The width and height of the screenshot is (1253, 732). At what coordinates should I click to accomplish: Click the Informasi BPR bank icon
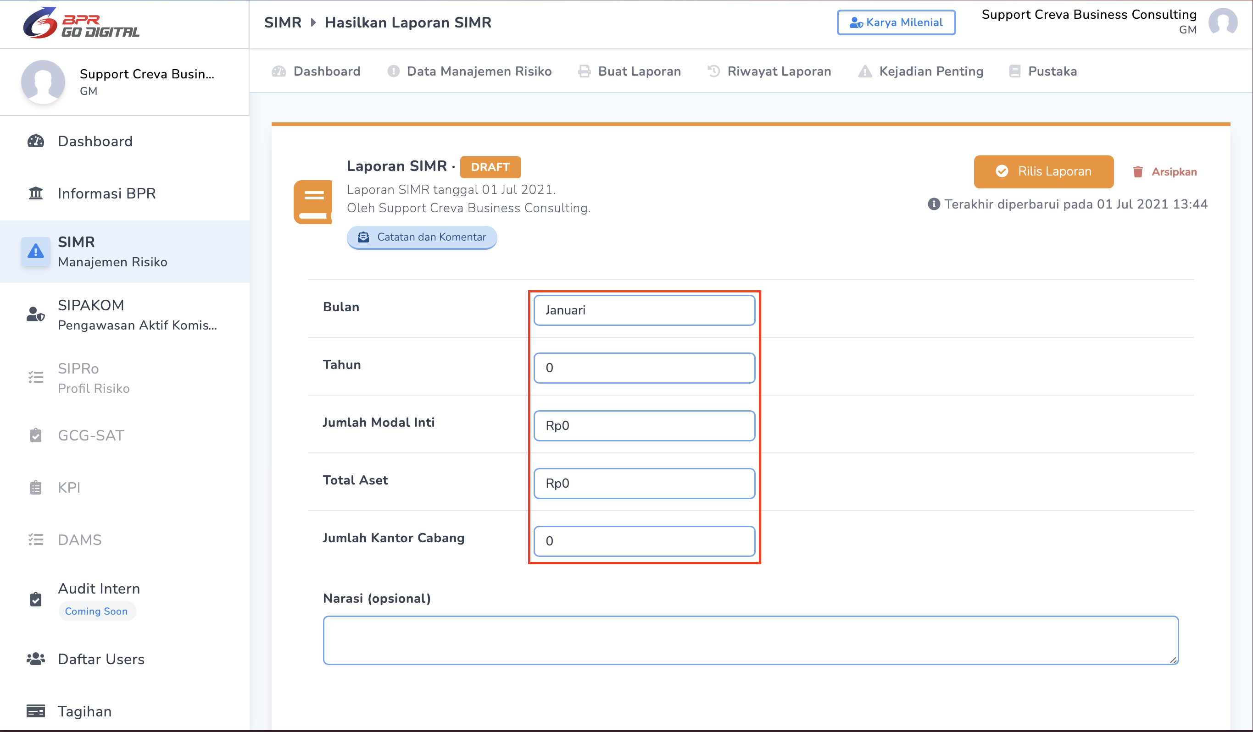(x=35, y=193)
